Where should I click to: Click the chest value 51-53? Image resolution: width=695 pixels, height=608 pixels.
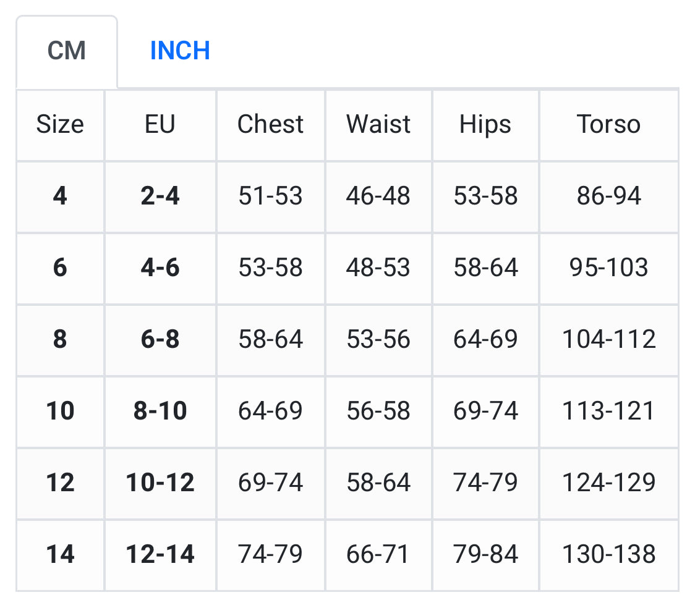click(x=270, y=196)
